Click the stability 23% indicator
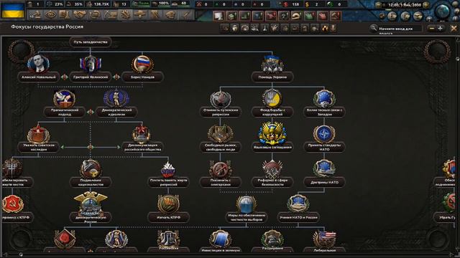Viewport: 460px width, 258px height. 56,4
